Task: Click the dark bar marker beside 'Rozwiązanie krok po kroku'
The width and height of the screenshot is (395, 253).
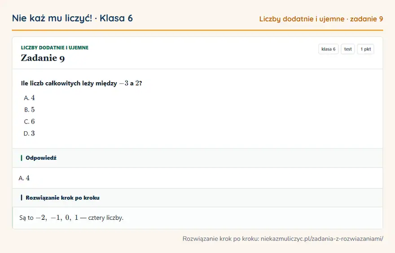Action: (22, 198)
